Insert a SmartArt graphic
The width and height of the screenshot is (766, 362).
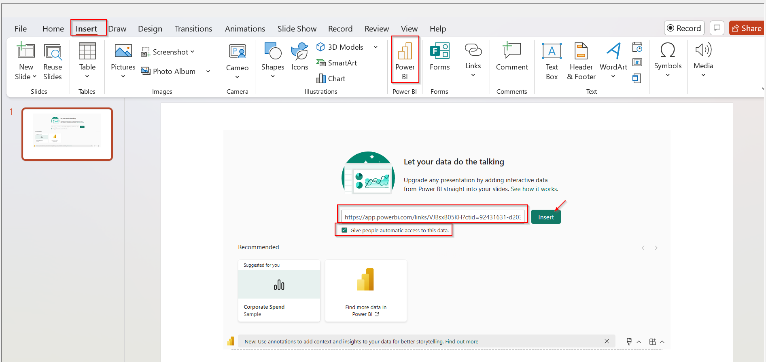[337, 63]
